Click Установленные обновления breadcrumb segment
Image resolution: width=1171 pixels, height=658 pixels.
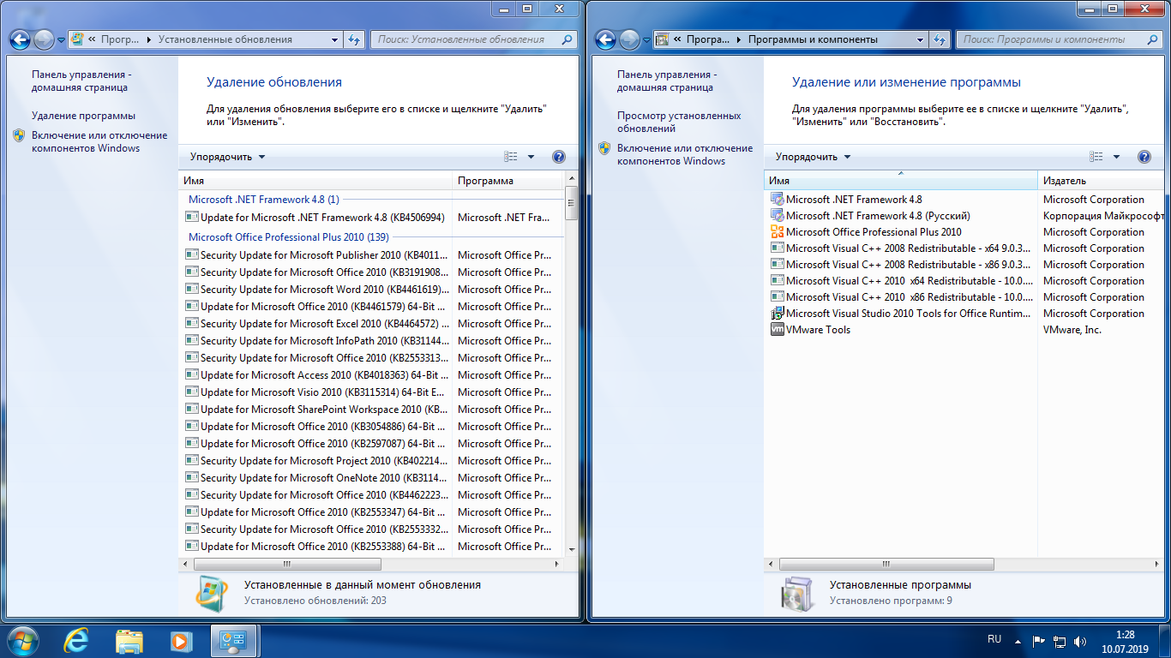pos(225,39)
